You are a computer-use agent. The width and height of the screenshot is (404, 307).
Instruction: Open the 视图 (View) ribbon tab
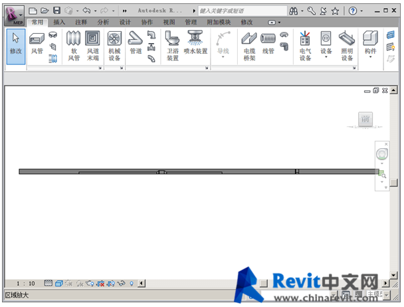coord(169,23)
